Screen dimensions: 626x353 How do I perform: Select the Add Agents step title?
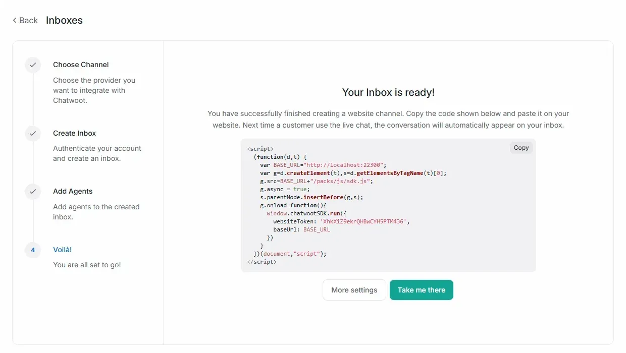point(73,191)
